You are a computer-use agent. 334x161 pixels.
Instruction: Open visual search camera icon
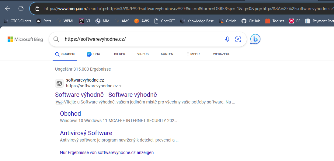click(x=238, y=39)
